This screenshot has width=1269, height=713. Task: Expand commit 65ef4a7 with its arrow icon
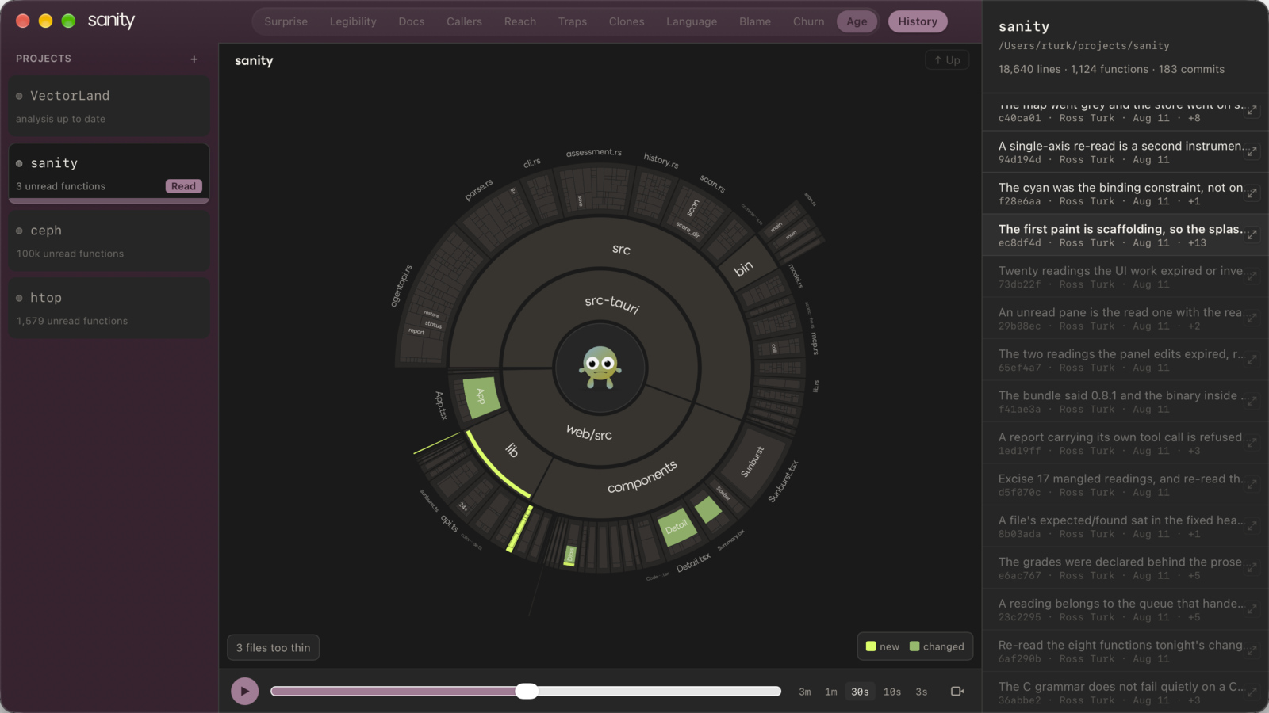point(1252,360)
